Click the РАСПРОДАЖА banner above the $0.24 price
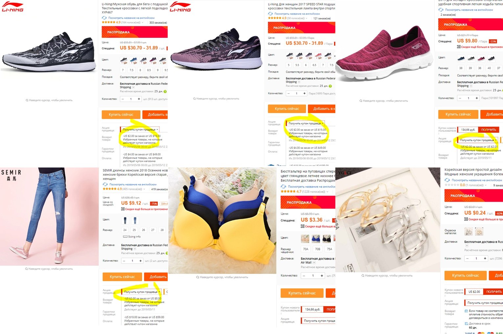 pos(473,195)
